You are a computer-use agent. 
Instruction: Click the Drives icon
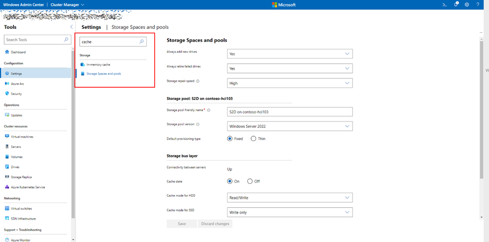pyautogui.click(x=7, y=167)
